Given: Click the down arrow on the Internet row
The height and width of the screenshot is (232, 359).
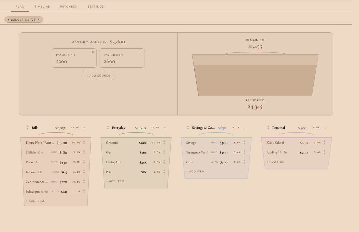Looking at the screenshot, I should [84, 173].
